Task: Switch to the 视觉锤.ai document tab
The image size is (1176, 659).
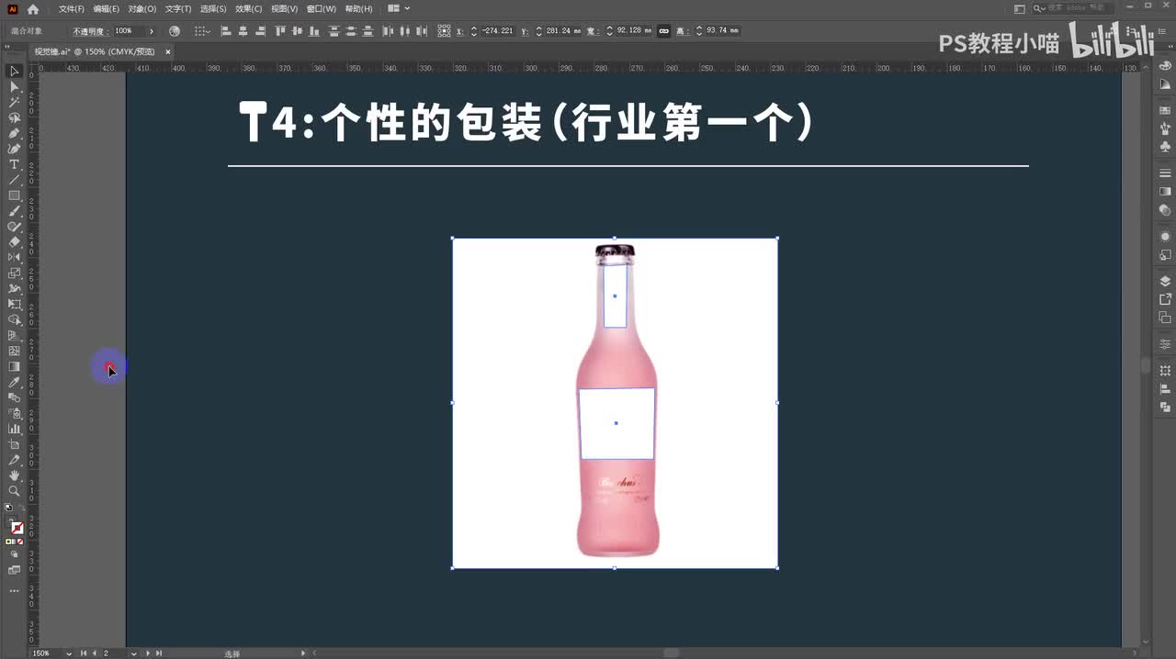Action: point(94,51)
